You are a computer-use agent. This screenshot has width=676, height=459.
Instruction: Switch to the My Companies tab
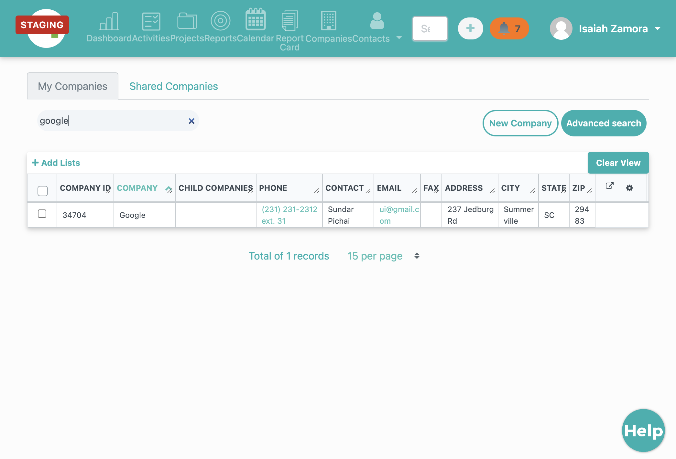(72, 86)
